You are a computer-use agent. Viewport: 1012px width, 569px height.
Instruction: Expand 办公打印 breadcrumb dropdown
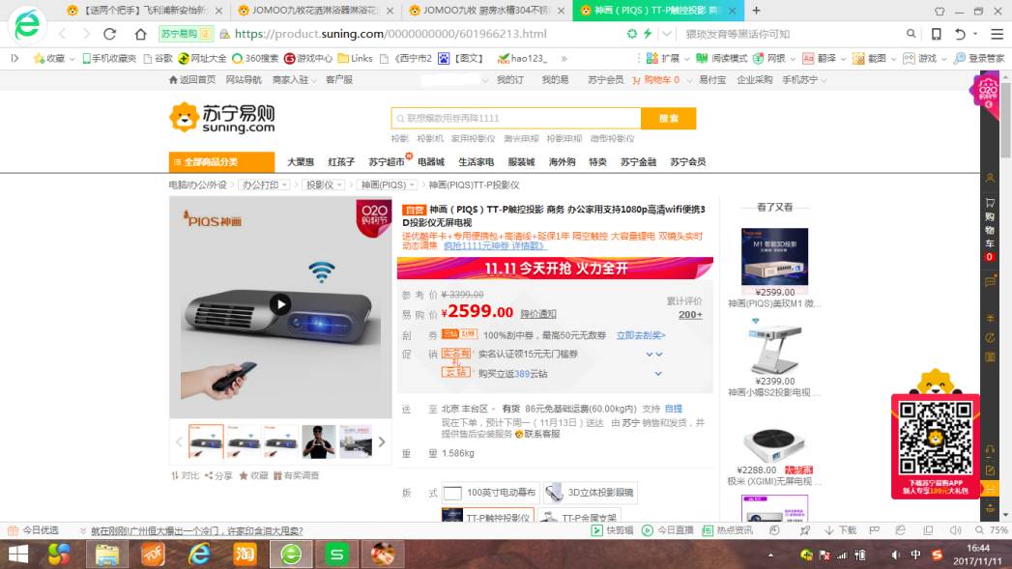pyautogui.click(x=264, y=185)
